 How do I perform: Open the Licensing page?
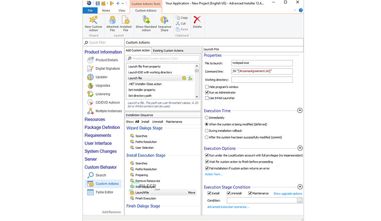(98, 94)
